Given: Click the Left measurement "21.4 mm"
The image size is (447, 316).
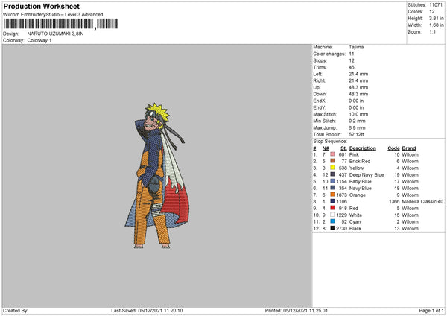Looking at the screenshot, I should coord(358,74).
